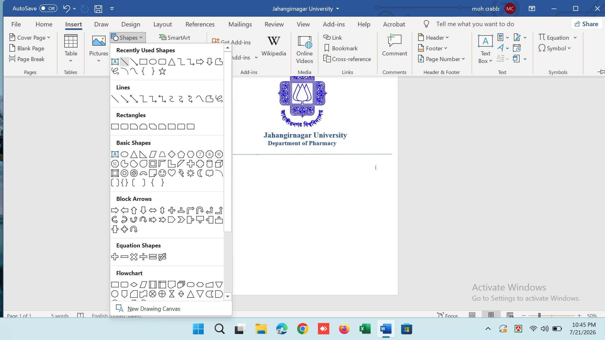Image resolution: width=605 pixels, height=340 pixels.
Task: Pick the Division Sign equation shape
Action: point(143,257)
